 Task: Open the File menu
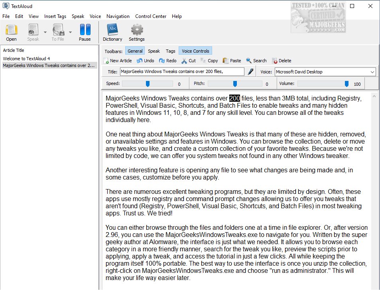(x=6, y=16)
